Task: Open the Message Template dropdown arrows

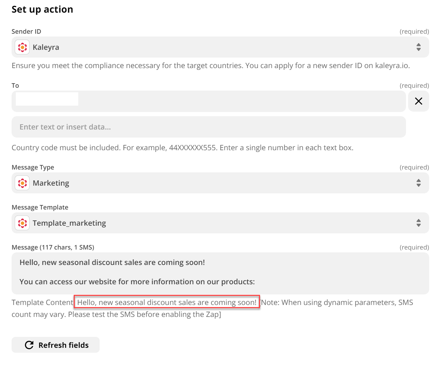Action: (x=418, y=223)
